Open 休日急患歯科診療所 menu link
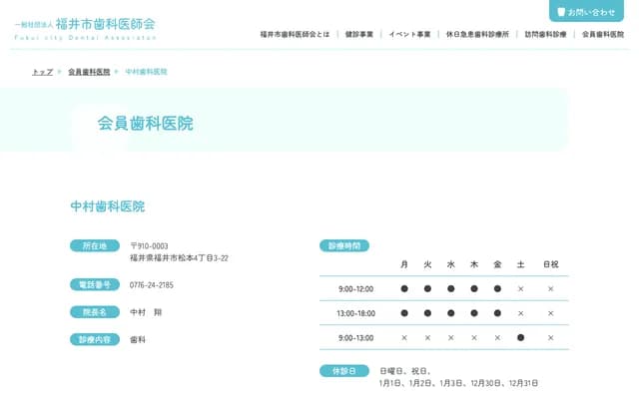639x399 pixels. coord(477,34)
